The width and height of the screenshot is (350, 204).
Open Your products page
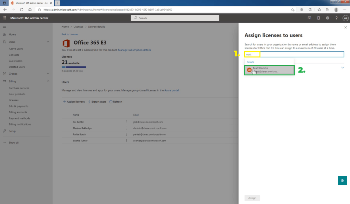point(17,94)
